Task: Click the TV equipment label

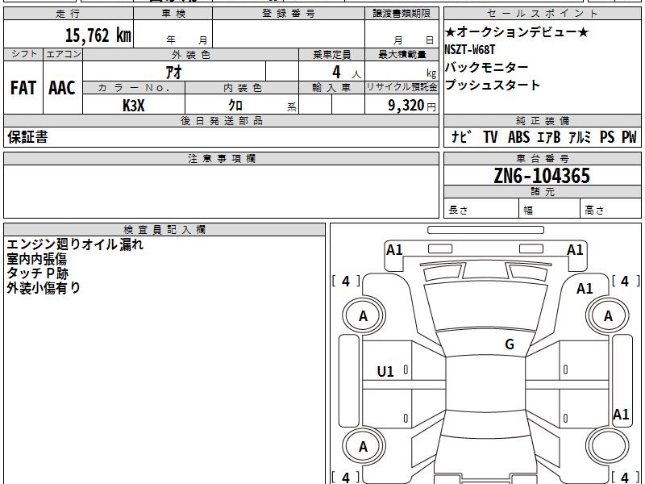Action: (490, 137)
